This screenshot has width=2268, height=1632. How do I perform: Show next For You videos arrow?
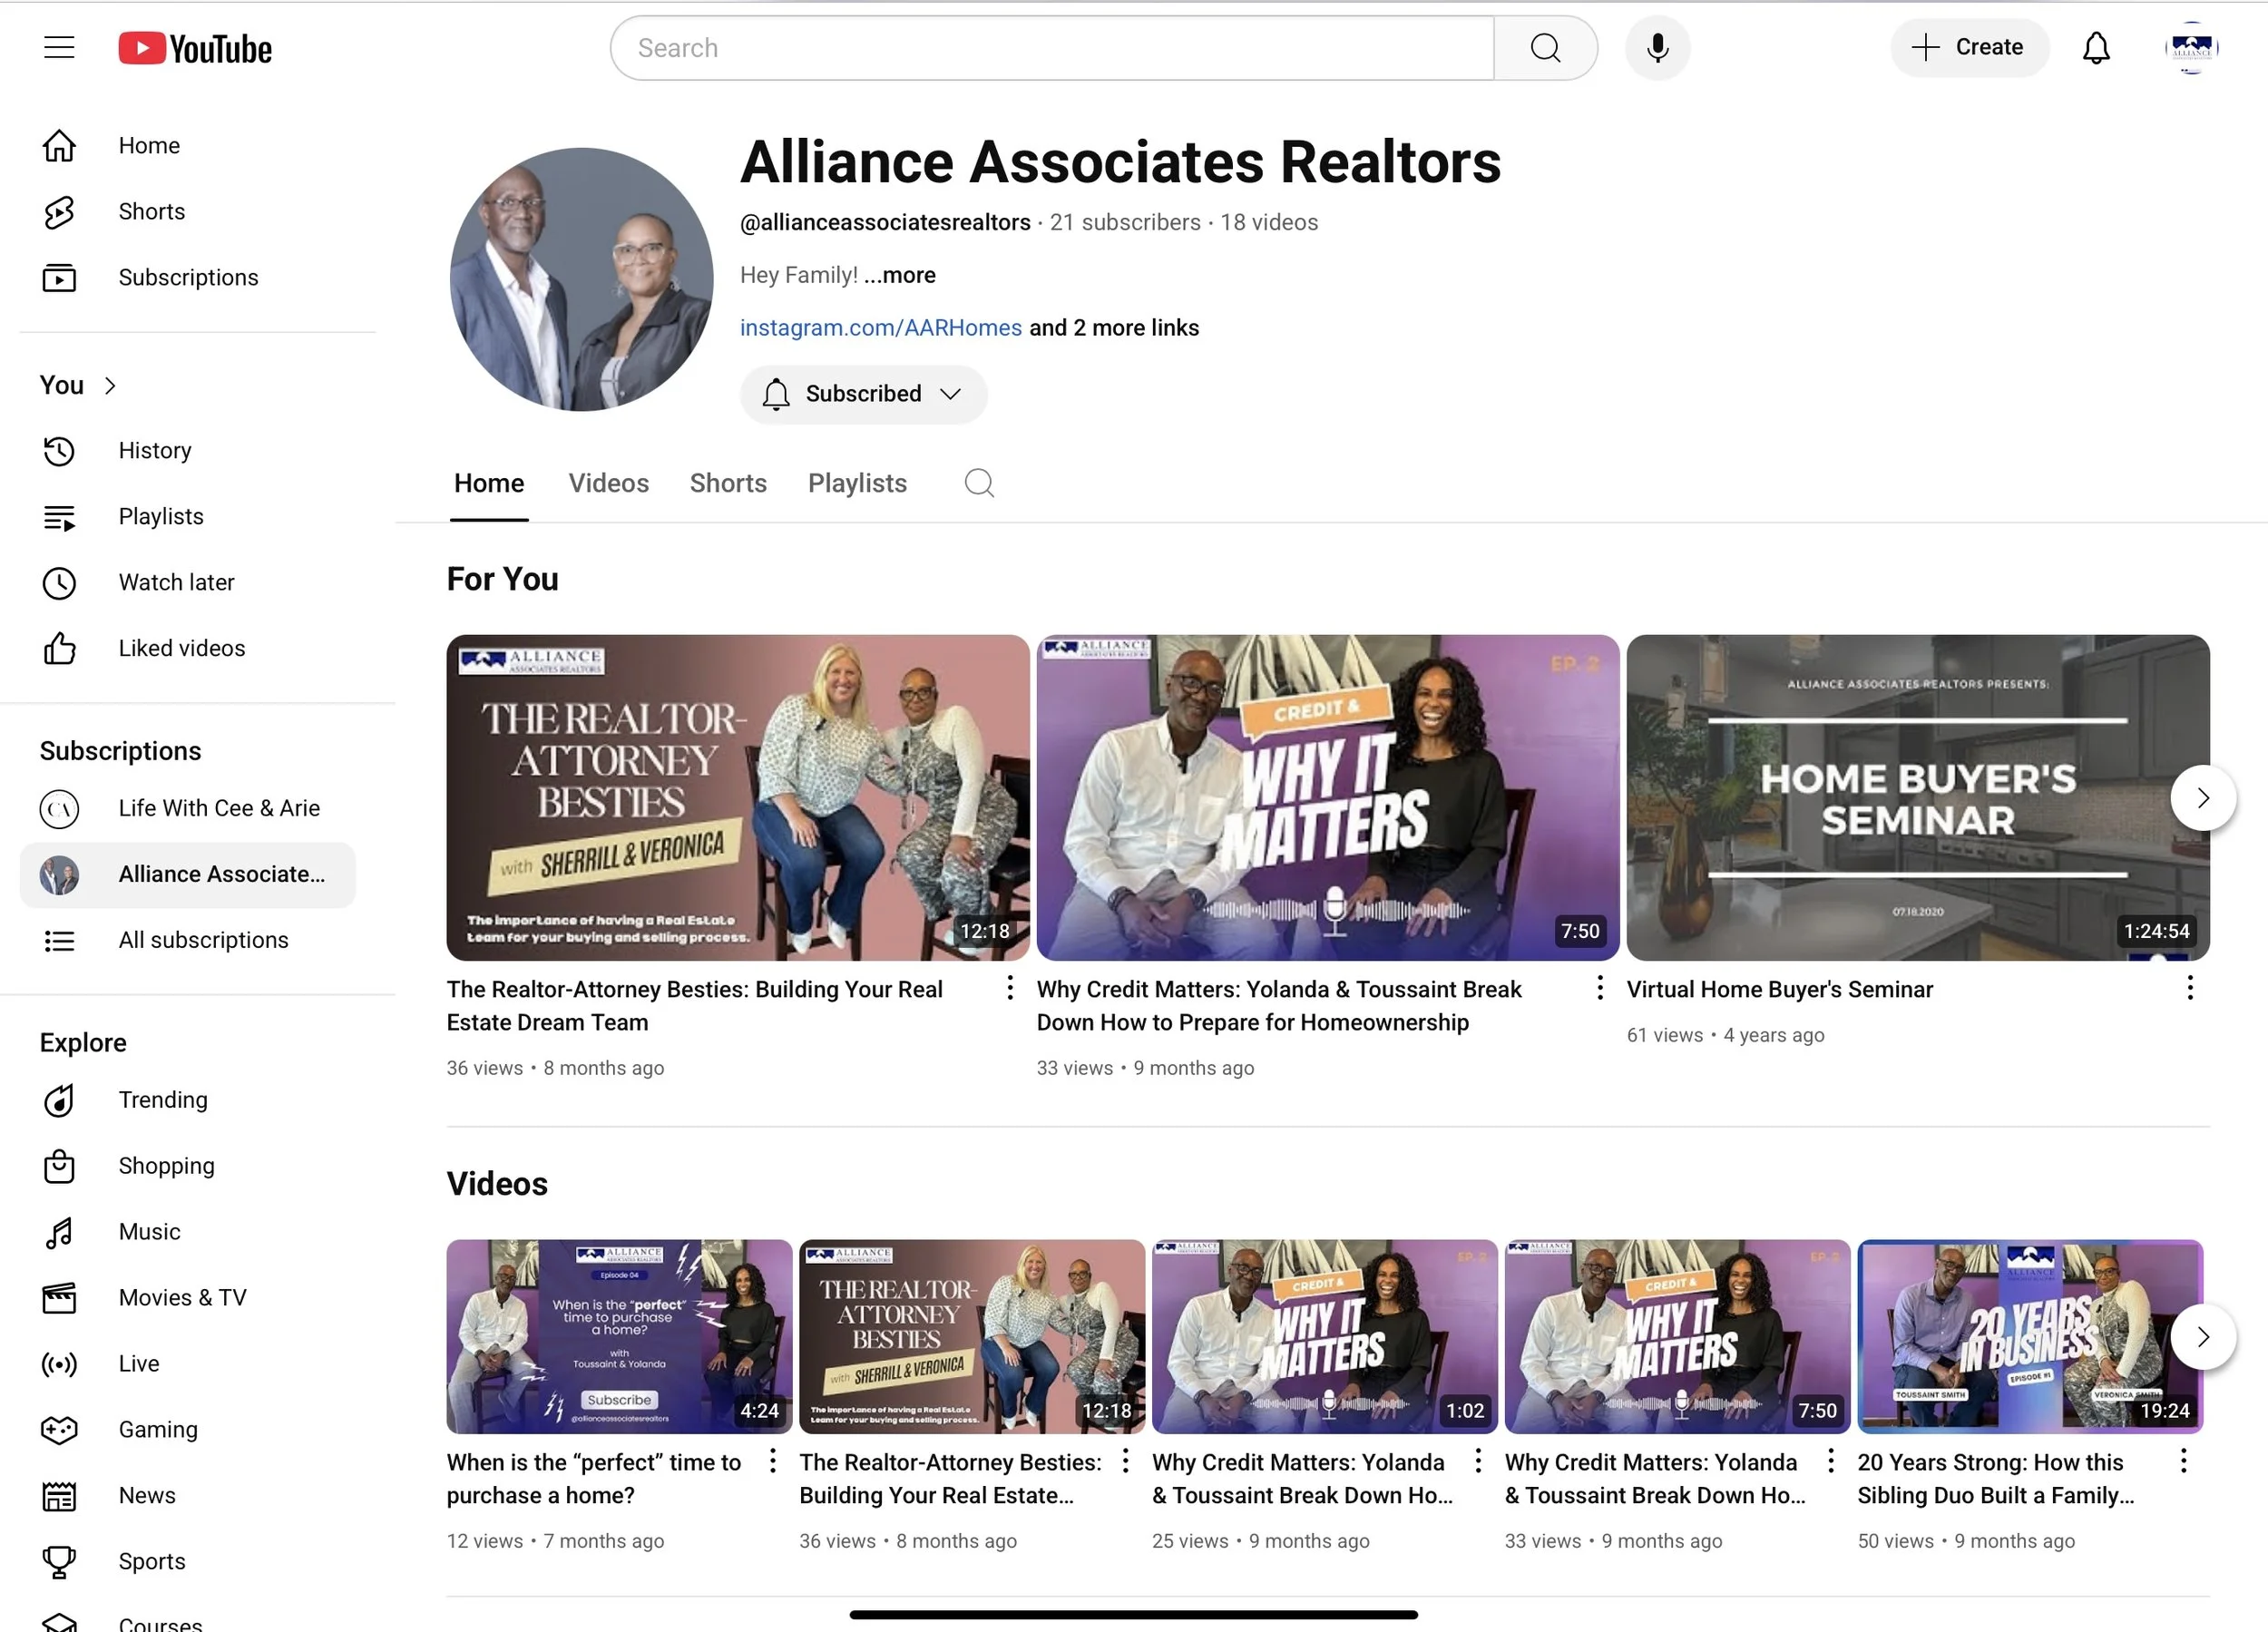[x=2203, y=798]
